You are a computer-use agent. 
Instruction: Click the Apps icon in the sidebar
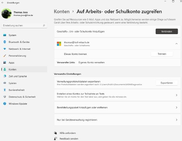click(5, 62)
